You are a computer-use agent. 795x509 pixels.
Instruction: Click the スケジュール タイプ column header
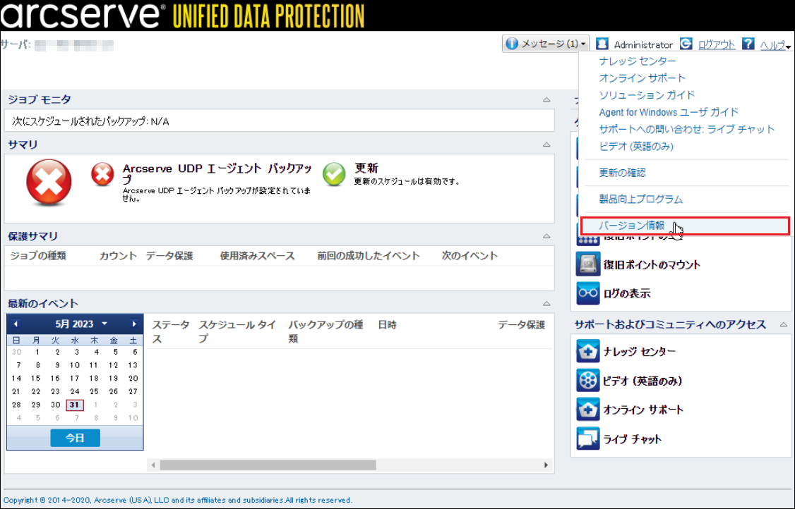(x=237, y=332)
